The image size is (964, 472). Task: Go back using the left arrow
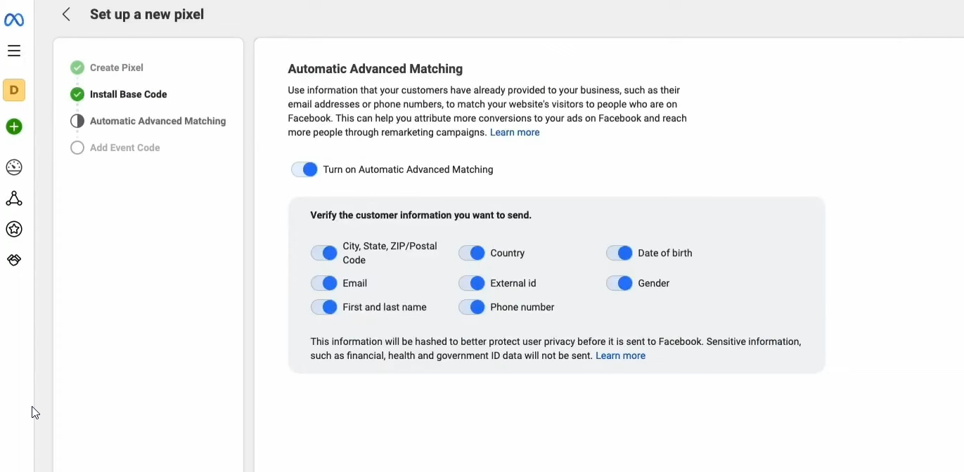coord(67,15)
